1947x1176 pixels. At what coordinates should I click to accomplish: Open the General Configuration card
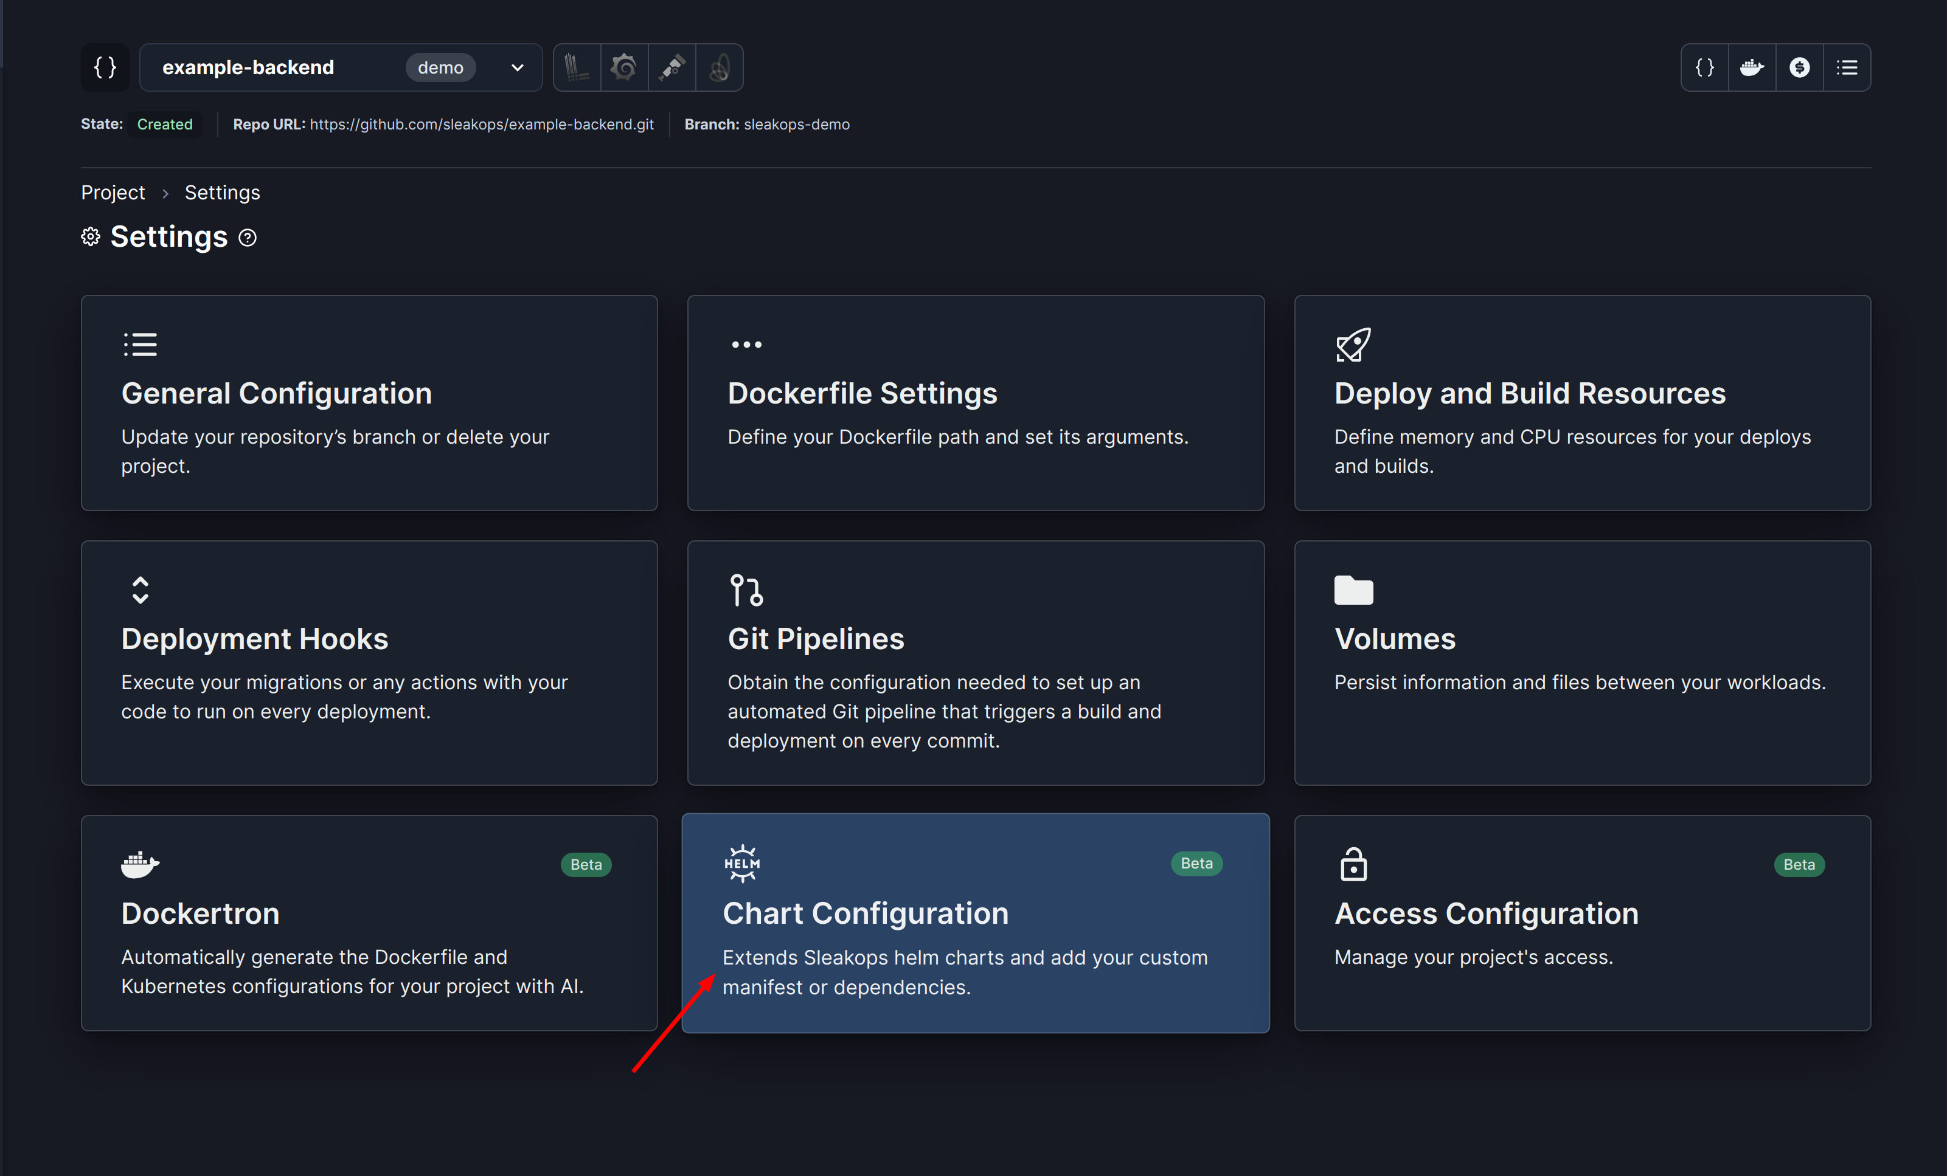click(369, 403)
